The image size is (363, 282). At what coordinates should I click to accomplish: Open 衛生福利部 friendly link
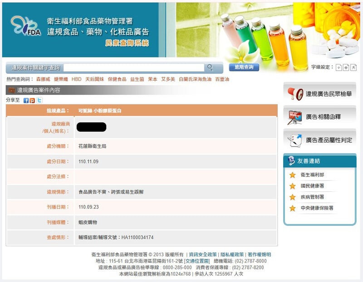tap(312, 175)
